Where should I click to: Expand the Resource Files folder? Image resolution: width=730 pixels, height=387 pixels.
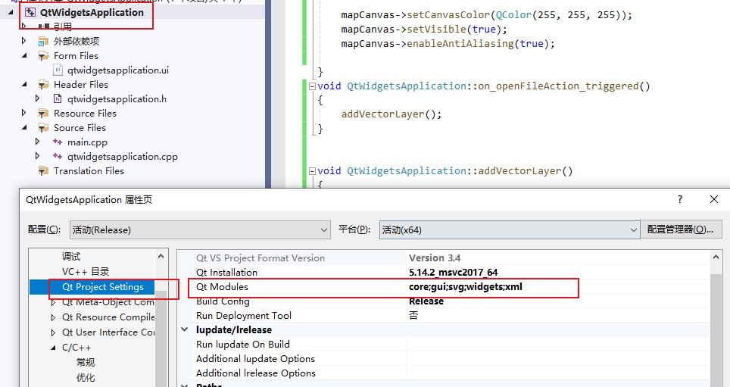(x=24, y=113)
